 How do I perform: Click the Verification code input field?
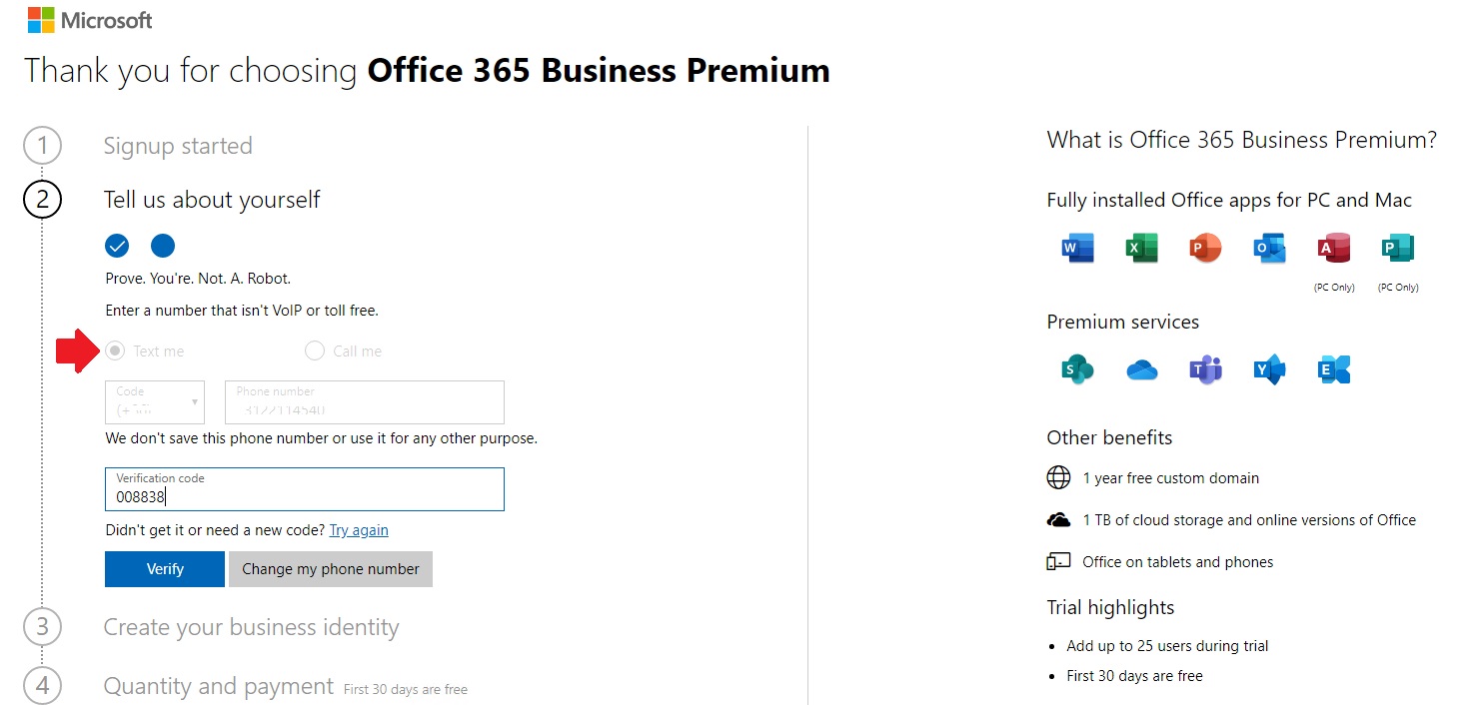pyautogui.click(x=304, y=489)
